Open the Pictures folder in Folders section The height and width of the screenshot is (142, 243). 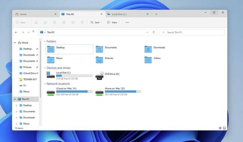coord(105,60)
